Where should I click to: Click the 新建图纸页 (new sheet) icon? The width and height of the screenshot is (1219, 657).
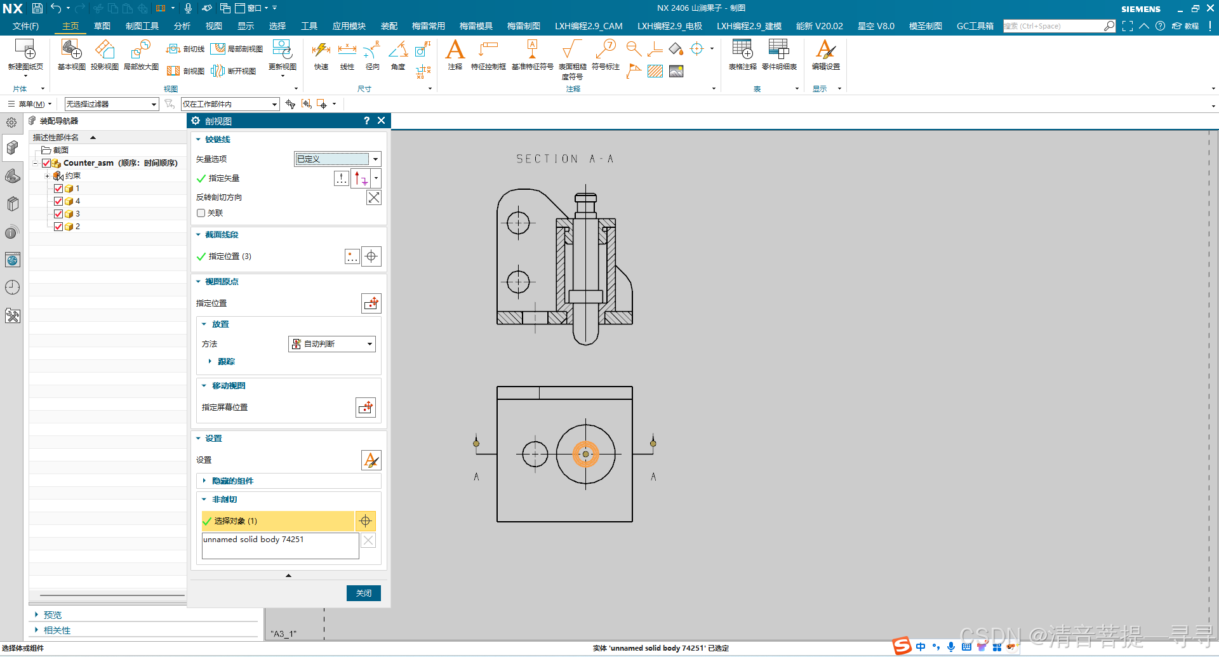pyautogui.click(x=25, y=50)
